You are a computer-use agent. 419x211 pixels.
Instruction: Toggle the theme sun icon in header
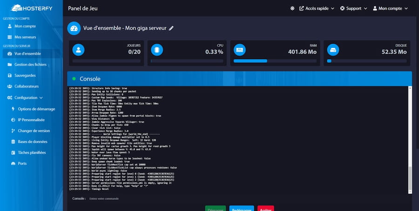tap(292, 8)
